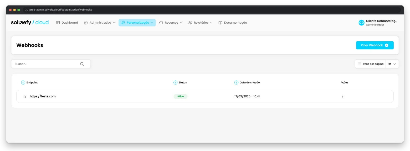Click the Administrador role label
Screen dimensions: 410x151
(x=375, y=25)
